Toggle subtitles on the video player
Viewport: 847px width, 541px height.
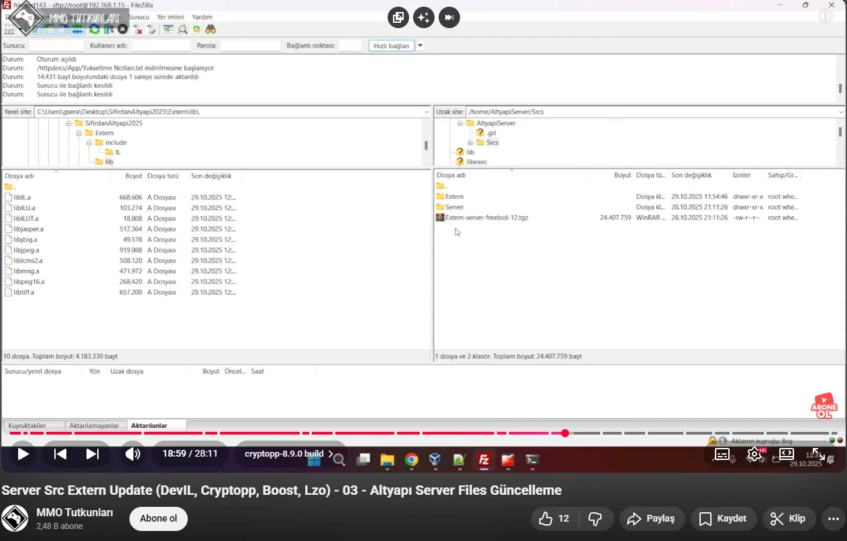click(x=722, y=454)
